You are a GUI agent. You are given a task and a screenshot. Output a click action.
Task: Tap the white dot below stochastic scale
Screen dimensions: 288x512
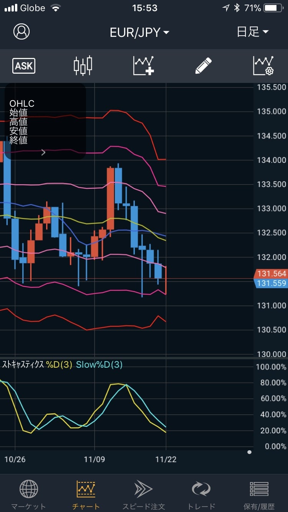[250, 452]
